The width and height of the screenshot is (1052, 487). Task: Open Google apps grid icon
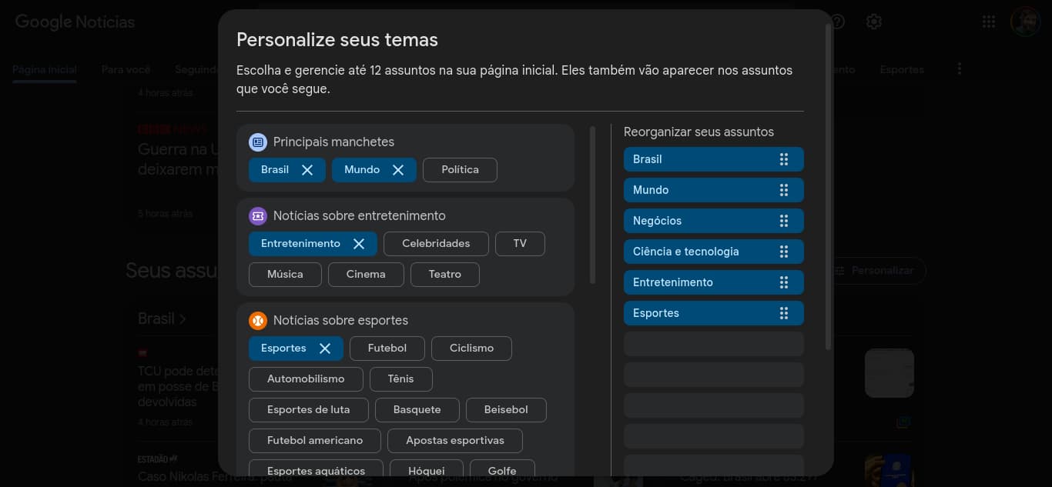[989, 22]
